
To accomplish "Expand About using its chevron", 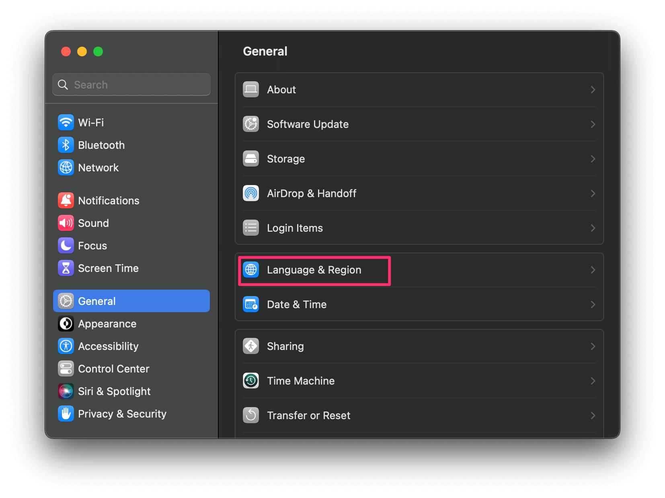I will point(593,90).
